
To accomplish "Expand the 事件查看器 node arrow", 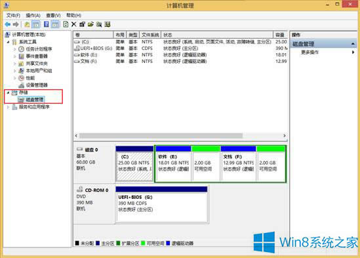I will 14,56.
